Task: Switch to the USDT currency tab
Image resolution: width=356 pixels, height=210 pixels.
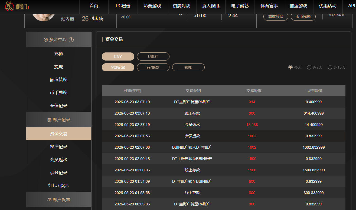Action: point(153,56)
